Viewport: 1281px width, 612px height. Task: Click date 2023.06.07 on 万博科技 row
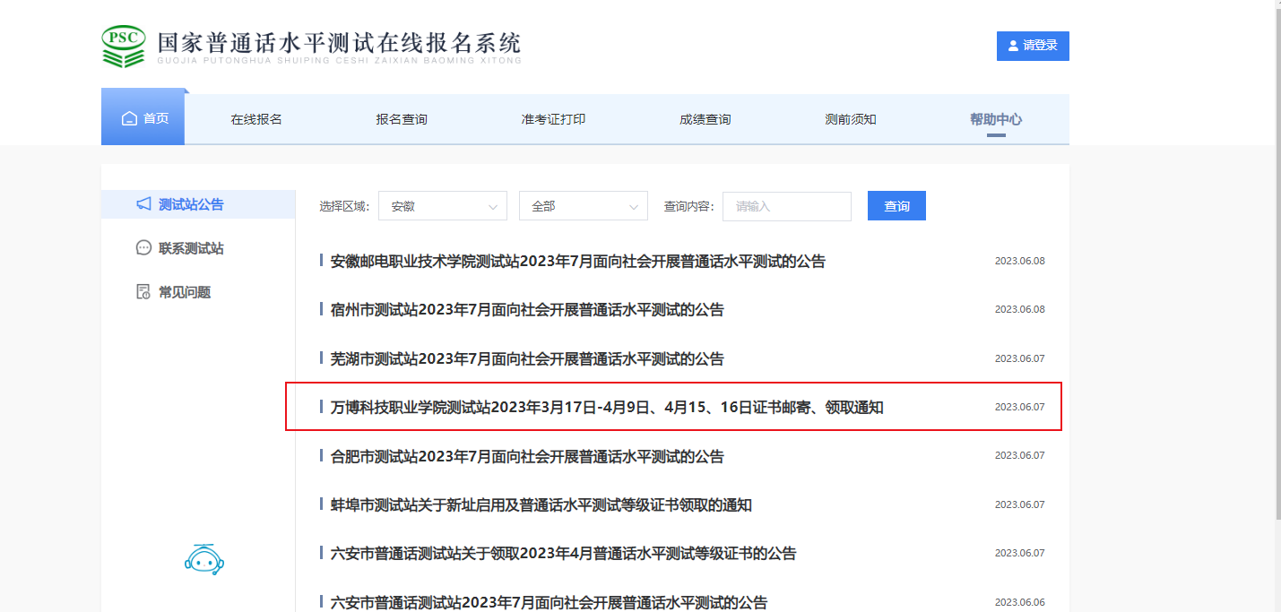1020,408
